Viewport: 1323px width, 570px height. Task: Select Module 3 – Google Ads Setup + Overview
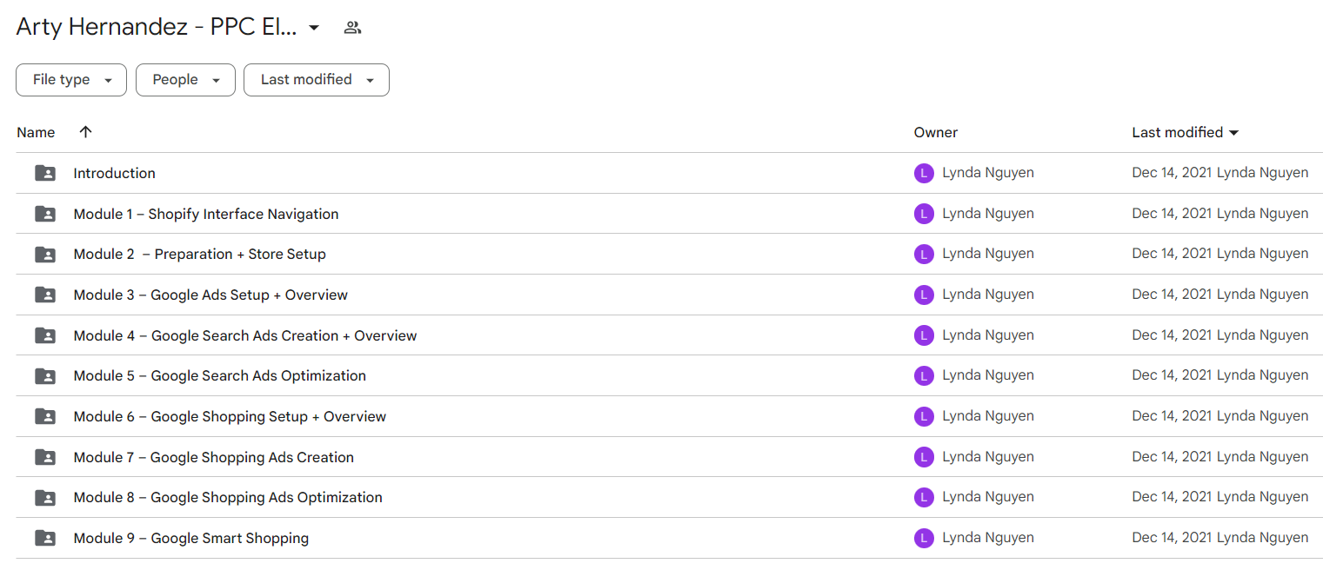[x=210, y=295]
